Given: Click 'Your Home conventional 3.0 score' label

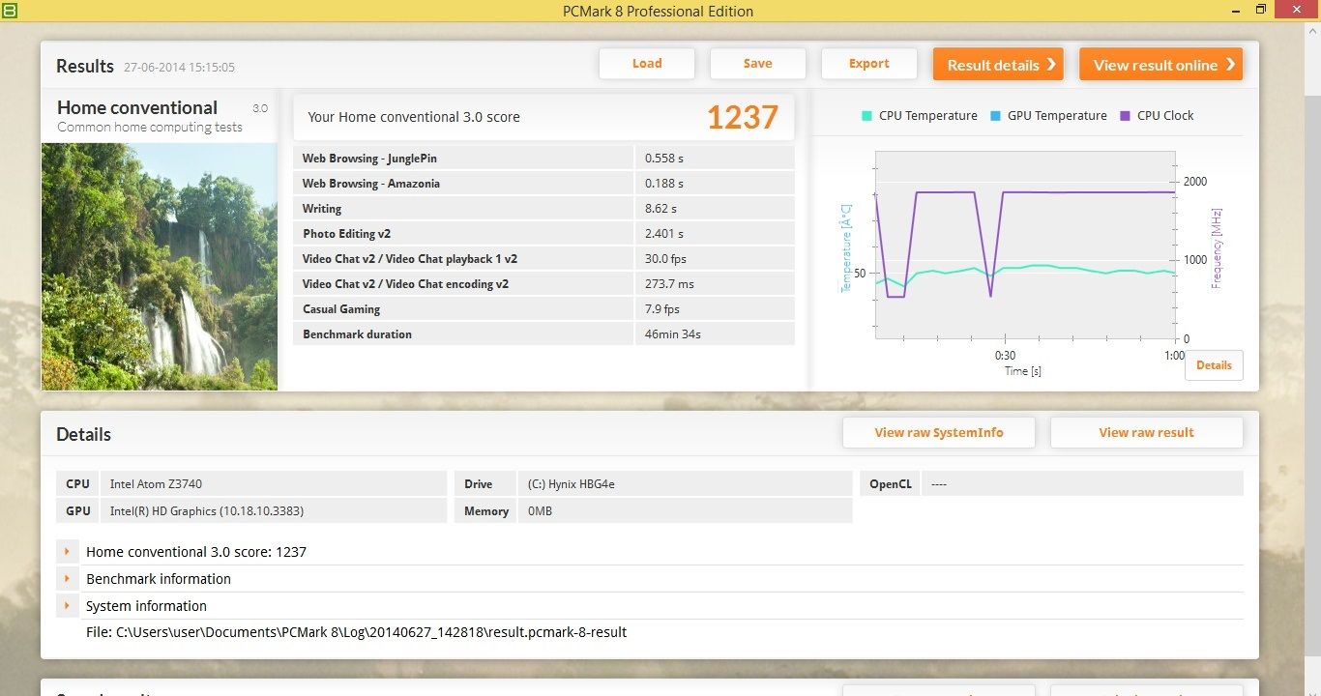Looking at the screenshot, I should 414,117.
